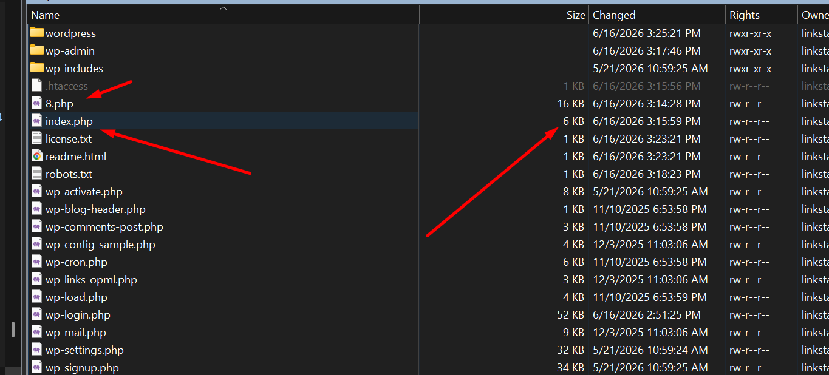Click the license.txt file icon

pyautogui.click(x=37, y=138)
